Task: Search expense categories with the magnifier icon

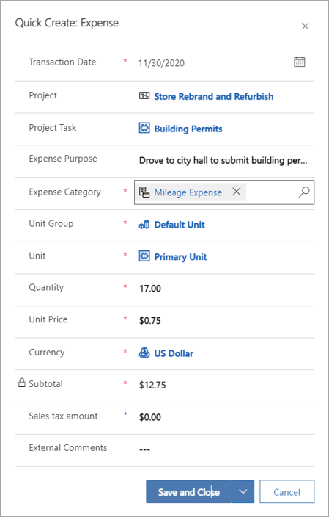Action: click(304, 192)
